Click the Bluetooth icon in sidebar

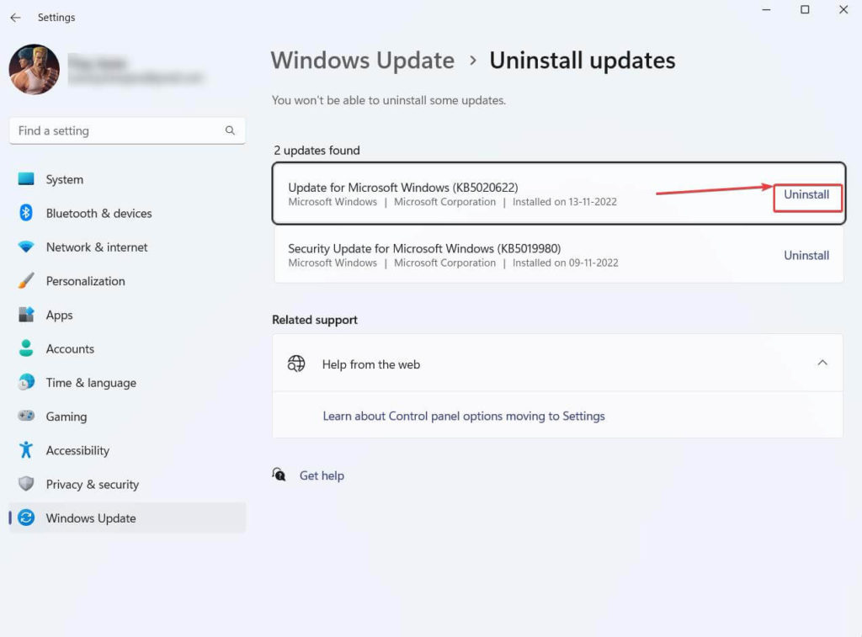pos(26,213)
